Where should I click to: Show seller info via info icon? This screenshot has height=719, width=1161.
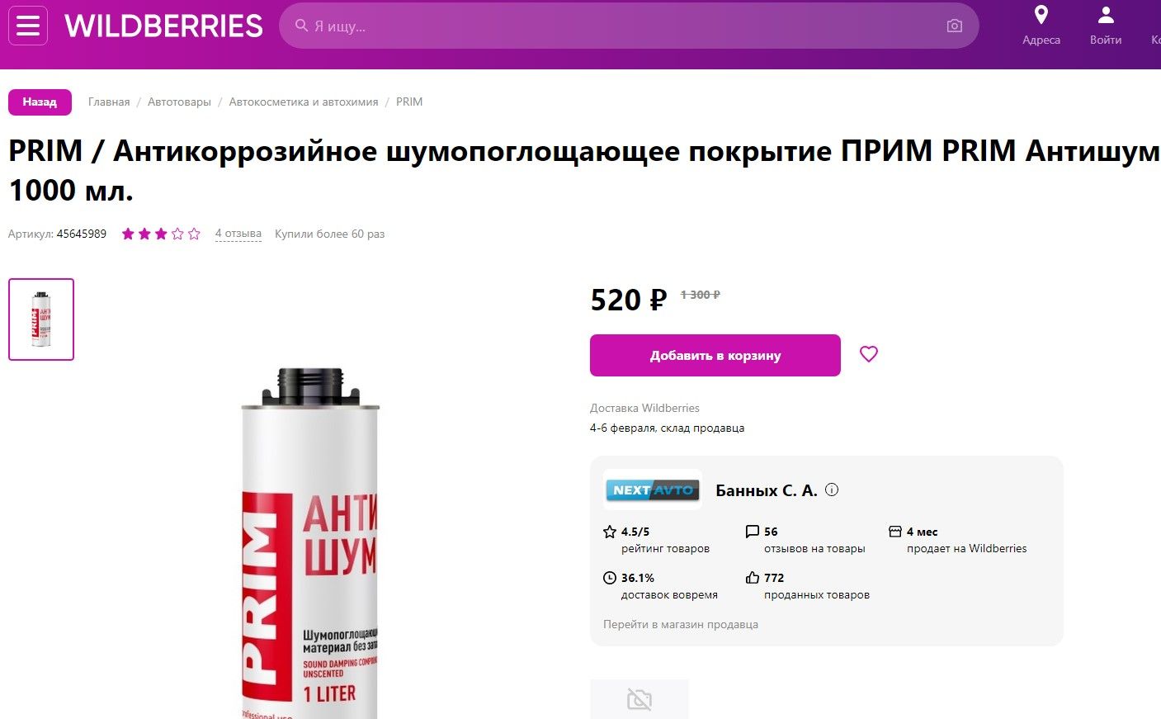coord(832,490)
